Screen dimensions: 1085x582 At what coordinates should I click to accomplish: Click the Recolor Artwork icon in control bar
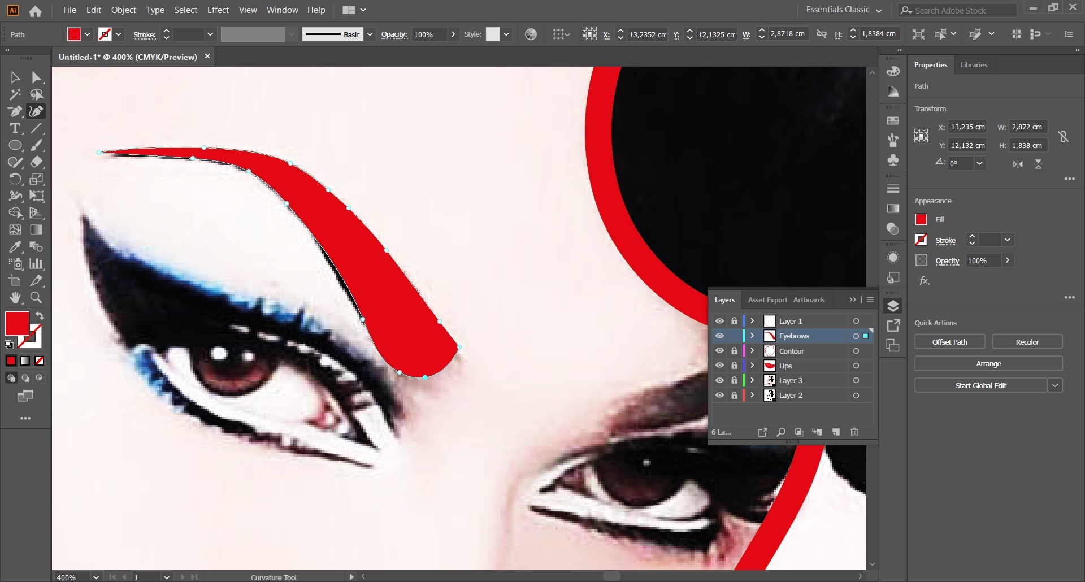point(531,34)
